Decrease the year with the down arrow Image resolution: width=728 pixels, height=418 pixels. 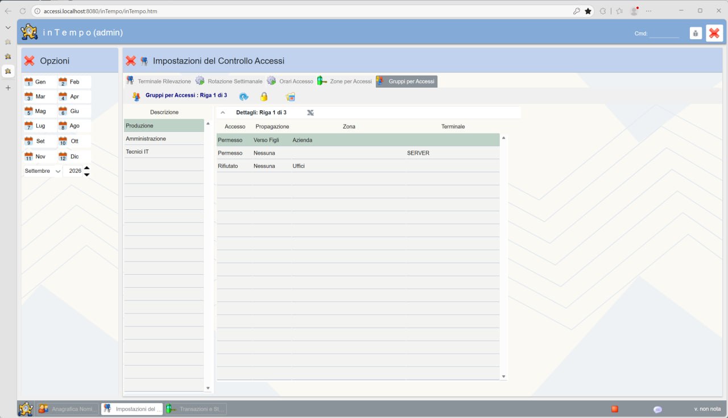point(86,174)
